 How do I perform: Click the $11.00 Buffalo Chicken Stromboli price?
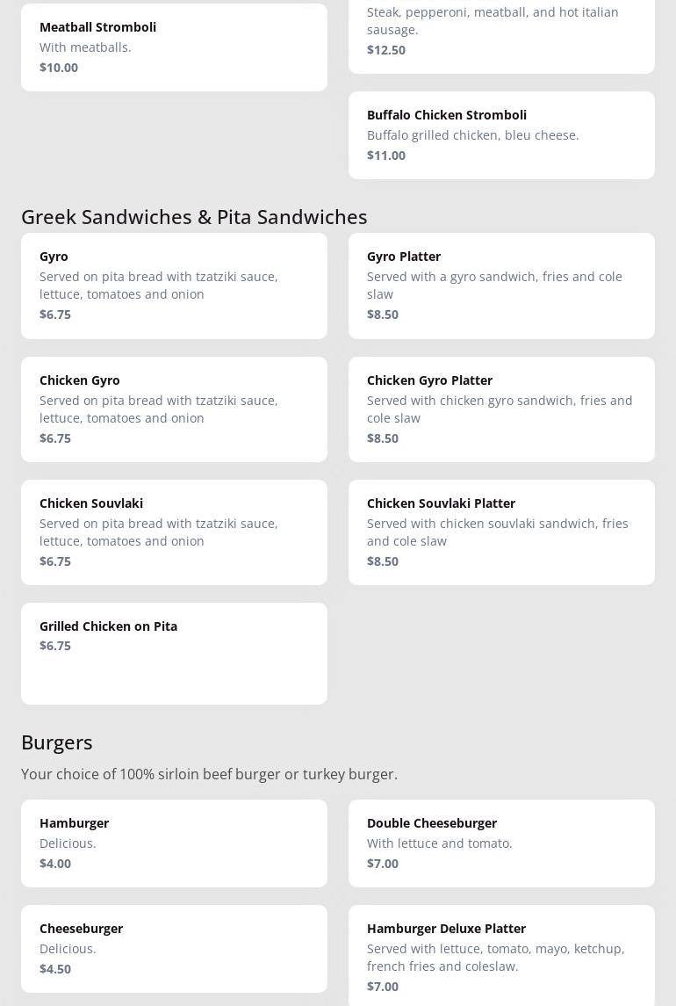click(386, 156)
